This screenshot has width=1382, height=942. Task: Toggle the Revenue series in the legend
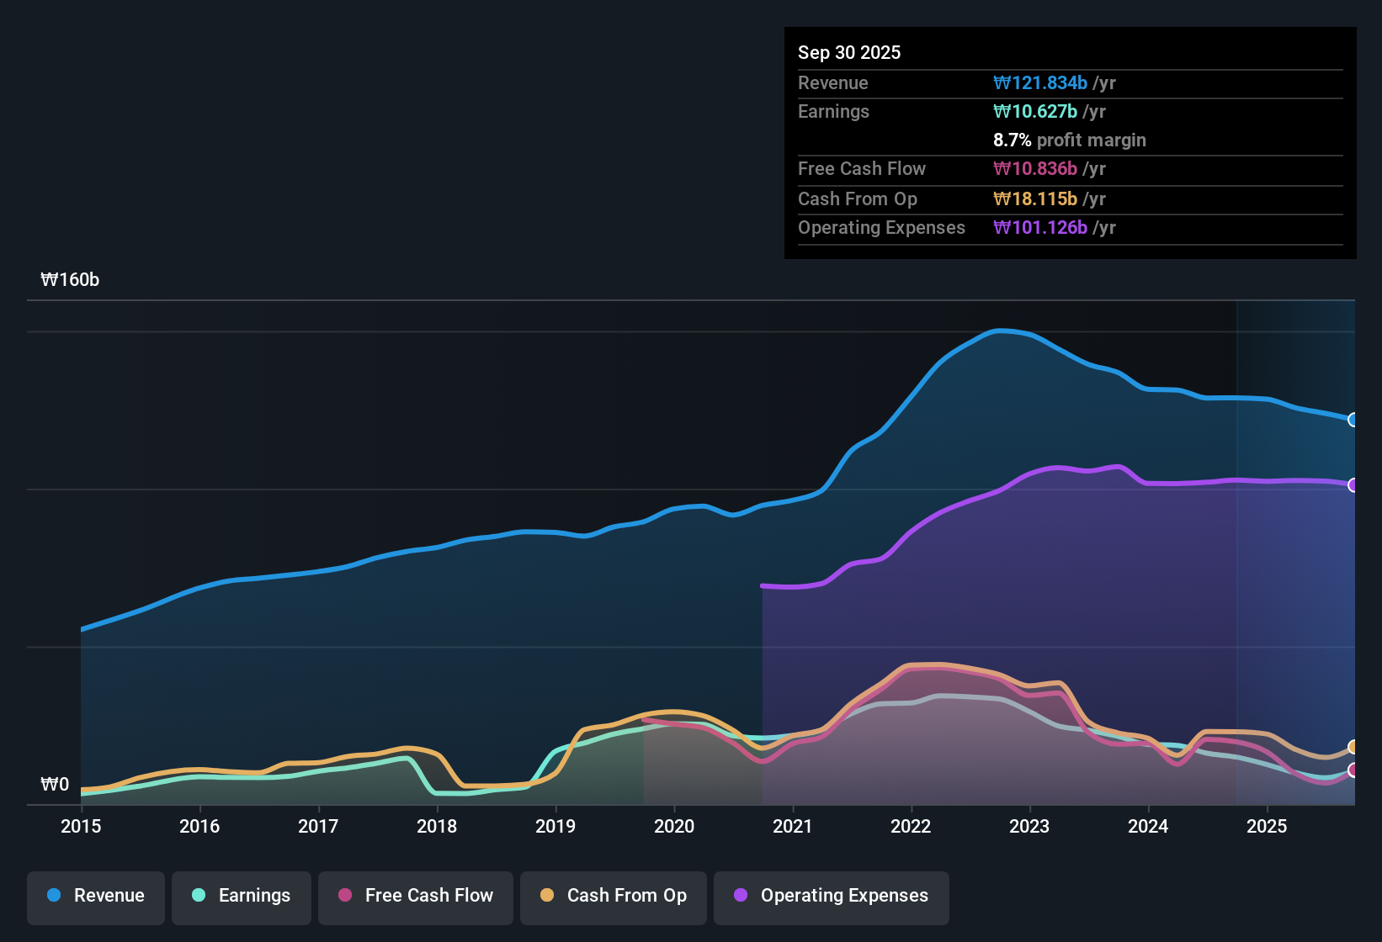(x=95, y=896)
